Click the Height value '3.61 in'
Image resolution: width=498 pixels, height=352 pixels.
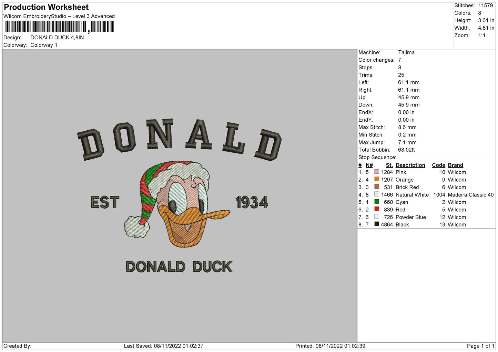point(486,20)
